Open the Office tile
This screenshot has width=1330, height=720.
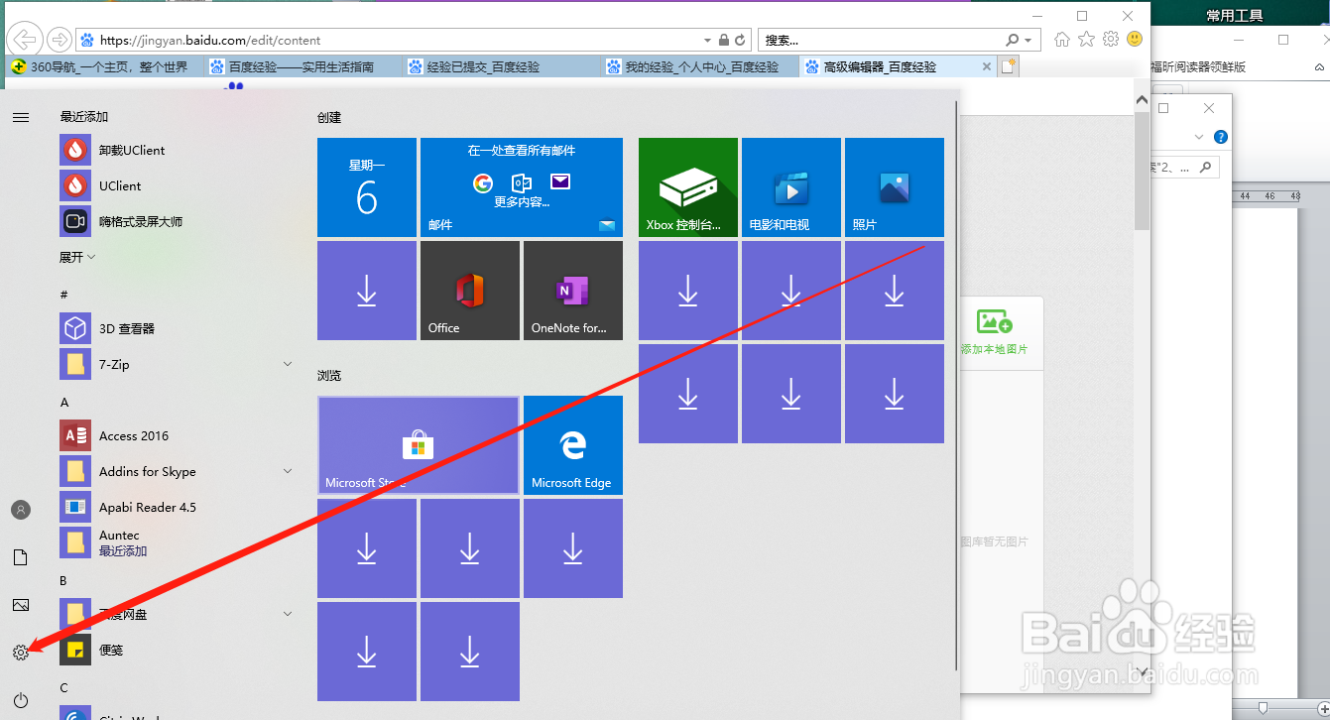(x=470, y=291)
